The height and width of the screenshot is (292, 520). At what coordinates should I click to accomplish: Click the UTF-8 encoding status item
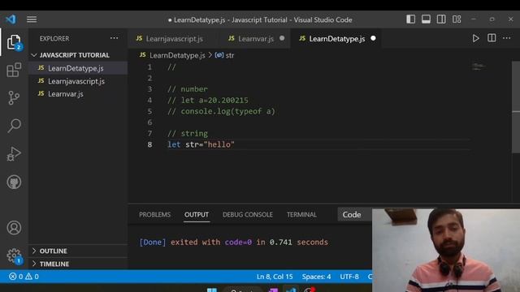pyautogui.click(x=349, y=277)
